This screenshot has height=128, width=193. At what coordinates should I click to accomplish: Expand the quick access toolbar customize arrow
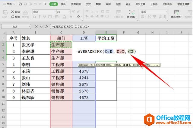click(45, 4)
